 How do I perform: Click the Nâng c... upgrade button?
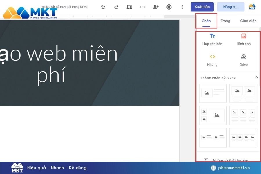coord(231,7)
